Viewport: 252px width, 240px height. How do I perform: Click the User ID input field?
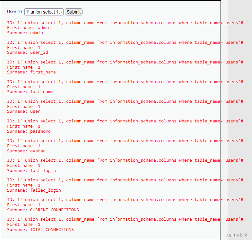[x=44, y=12]
